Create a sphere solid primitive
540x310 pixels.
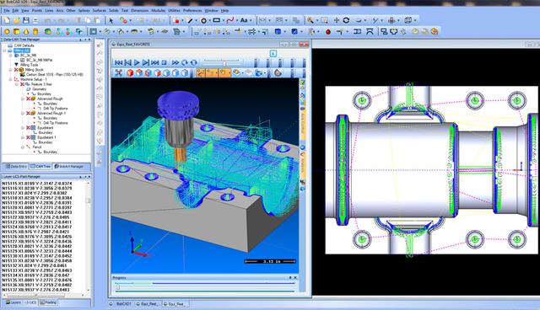click(x=7, y=32)
